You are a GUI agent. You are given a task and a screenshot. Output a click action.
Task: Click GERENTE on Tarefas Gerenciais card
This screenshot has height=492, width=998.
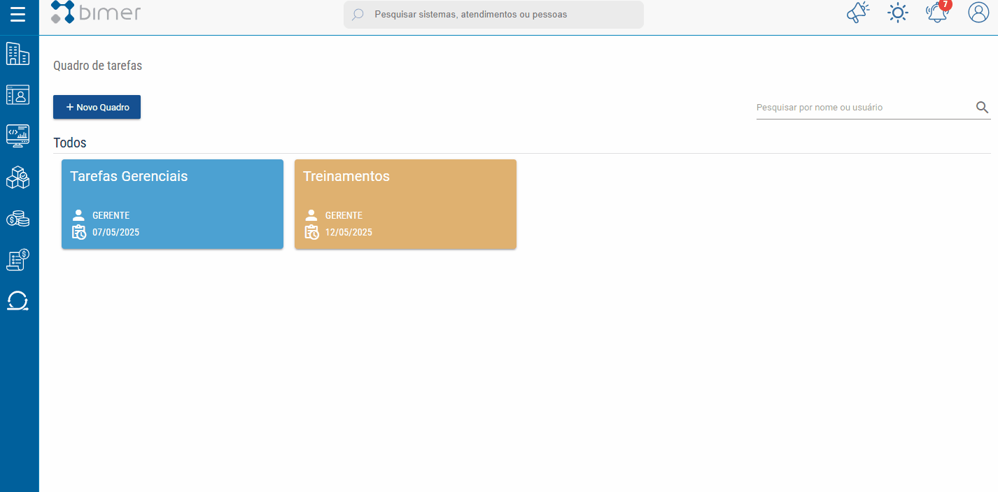[111, 215]
